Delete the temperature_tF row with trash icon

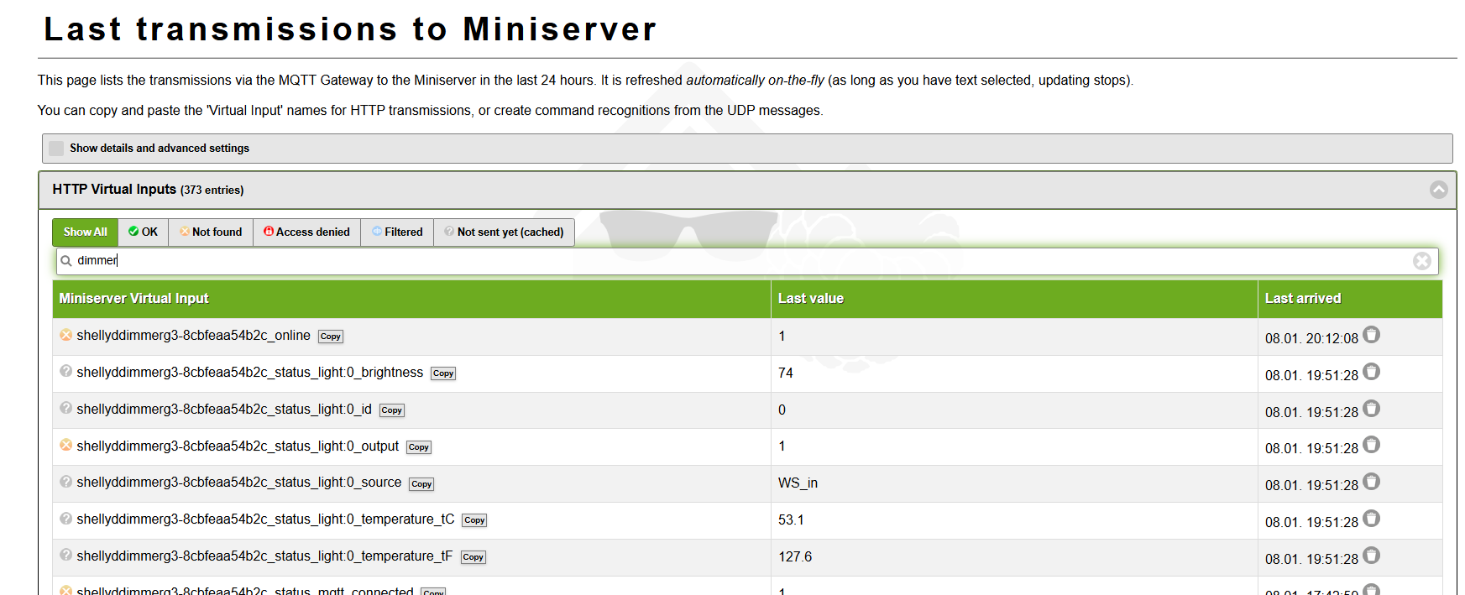(1371, 556)
